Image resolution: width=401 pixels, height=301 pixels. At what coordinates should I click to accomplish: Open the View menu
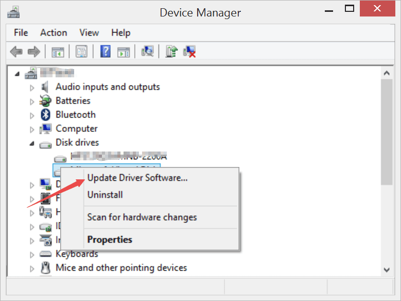coord(89,32)
